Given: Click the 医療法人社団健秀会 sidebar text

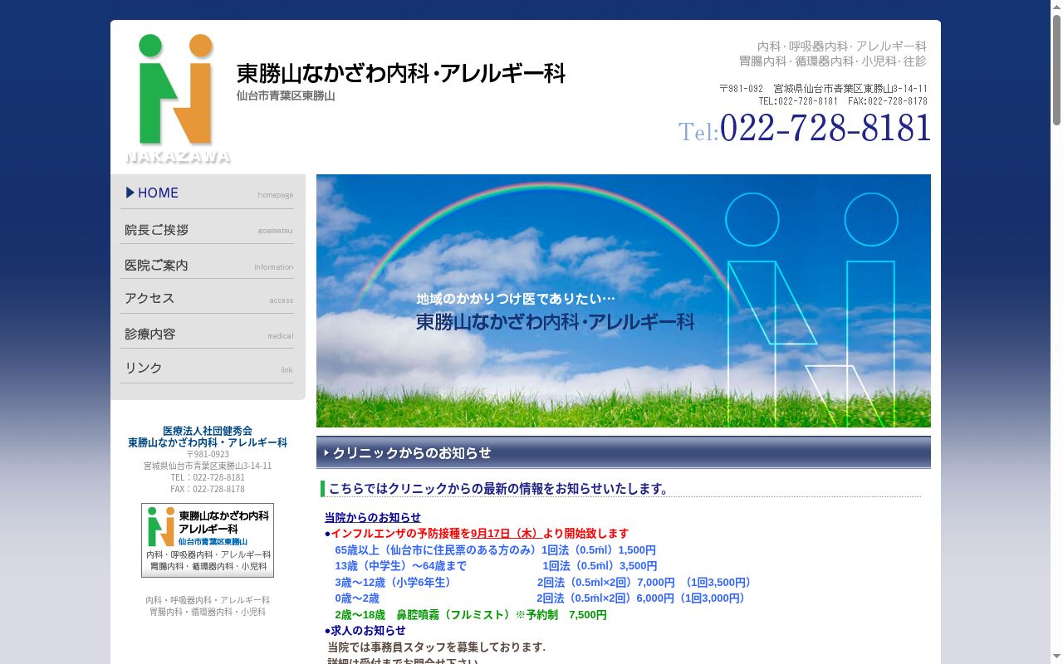Looking at the screenshot, I should pyautogui.click(x=208, y=431).
